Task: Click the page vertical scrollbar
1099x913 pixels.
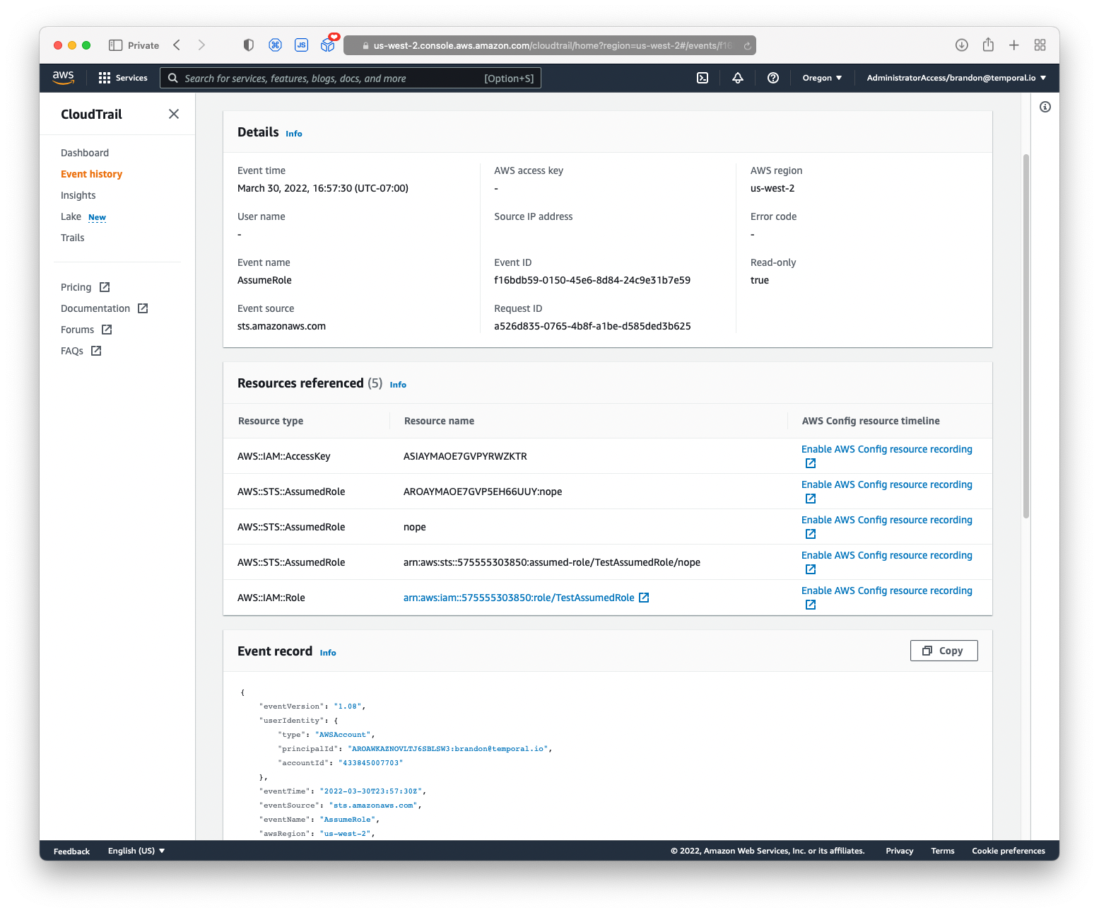Action: 1025,336
